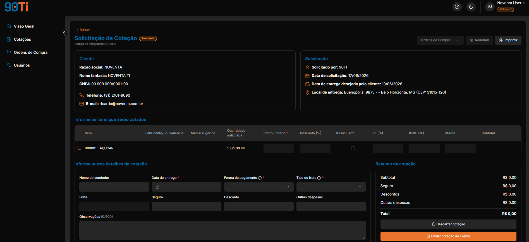Click the rU user avatar
Screen dimensions: 529x242
[x=490, y=7]
